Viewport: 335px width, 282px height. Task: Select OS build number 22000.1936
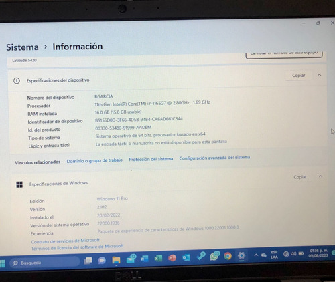pos(109,223)
